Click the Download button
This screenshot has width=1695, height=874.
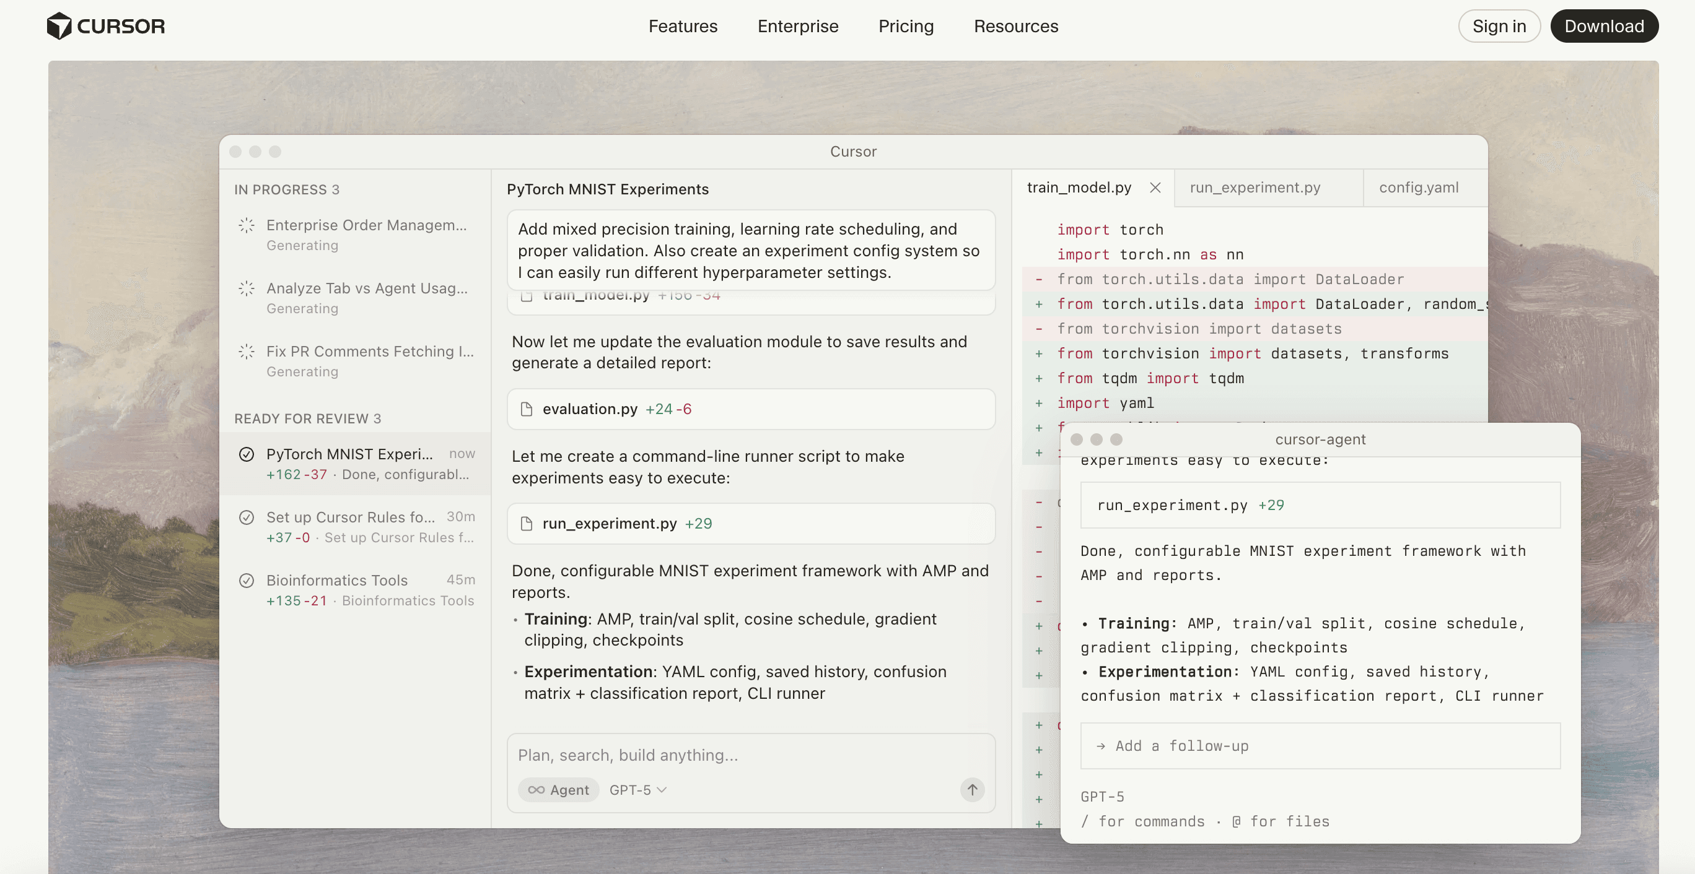[1605, 26]
